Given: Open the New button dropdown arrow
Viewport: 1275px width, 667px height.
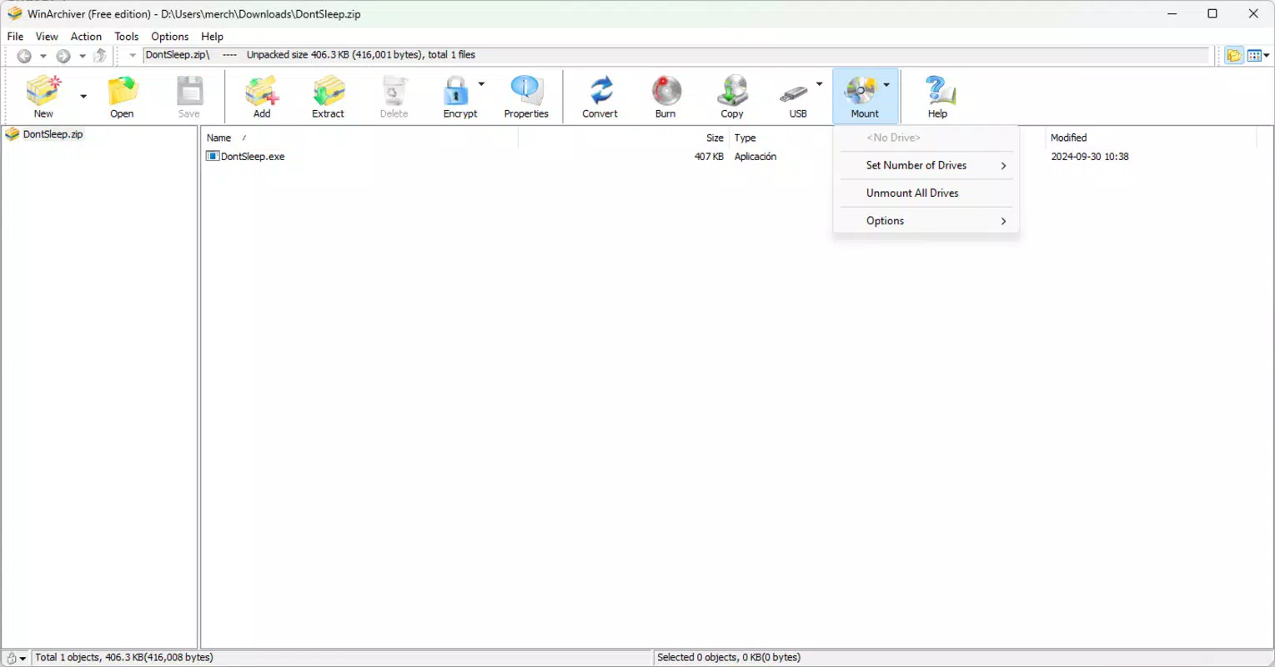Looking at the screenshot, I should (x=83, y=96).
